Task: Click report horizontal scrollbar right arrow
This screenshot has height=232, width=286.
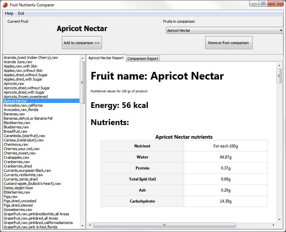Action: tap(273, 225)
